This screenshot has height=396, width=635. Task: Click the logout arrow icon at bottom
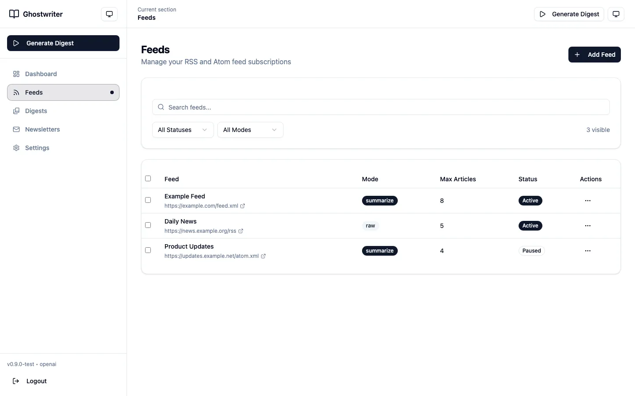pos(16,381)
